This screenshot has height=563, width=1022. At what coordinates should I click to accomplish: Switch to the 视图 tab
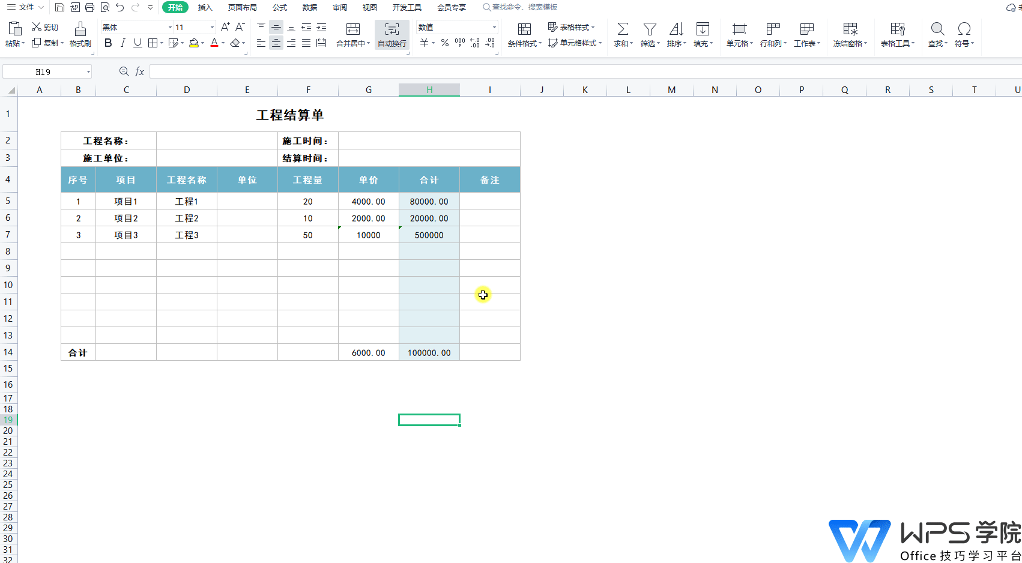[370, 7]
